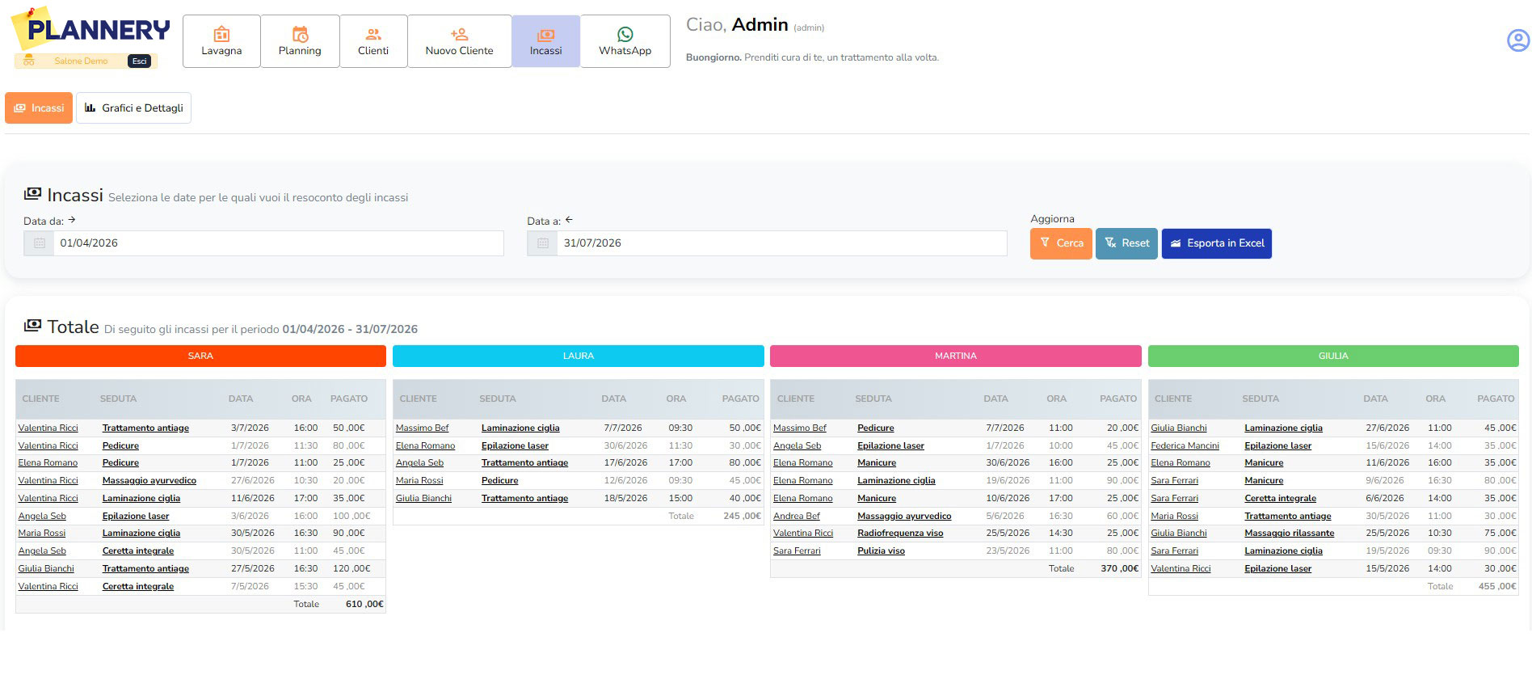Edit the Data da field 01/04/2026

point(278,243)
